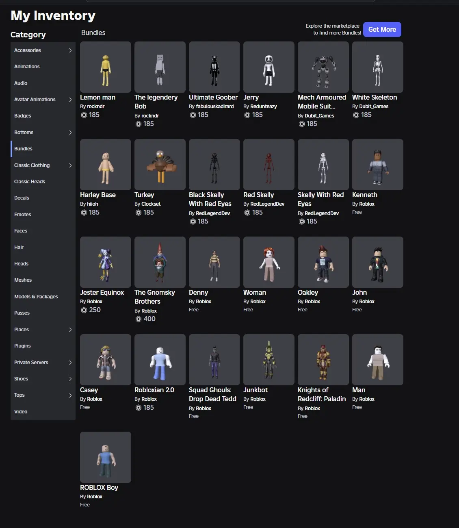Viewport: 459px width, 528px height.
Task: Select the Emotes category
Action: point(43,215)
